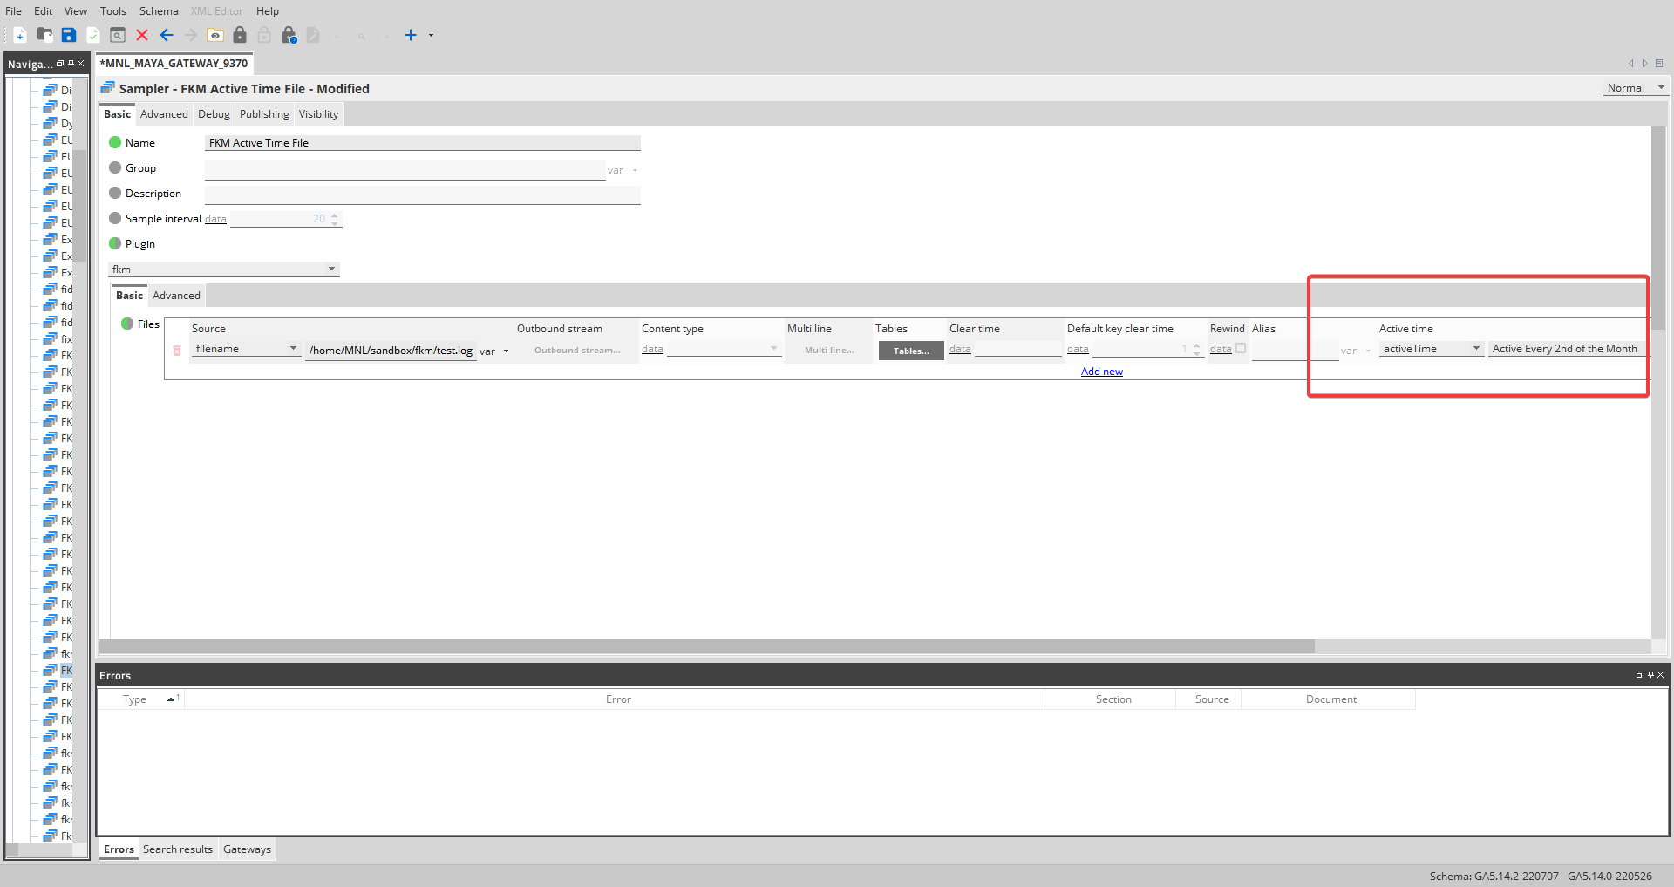Open the Tables... button in the file row
This screenshot has height=887, width=1674.
pyautogui.click(x=910, y=351)
